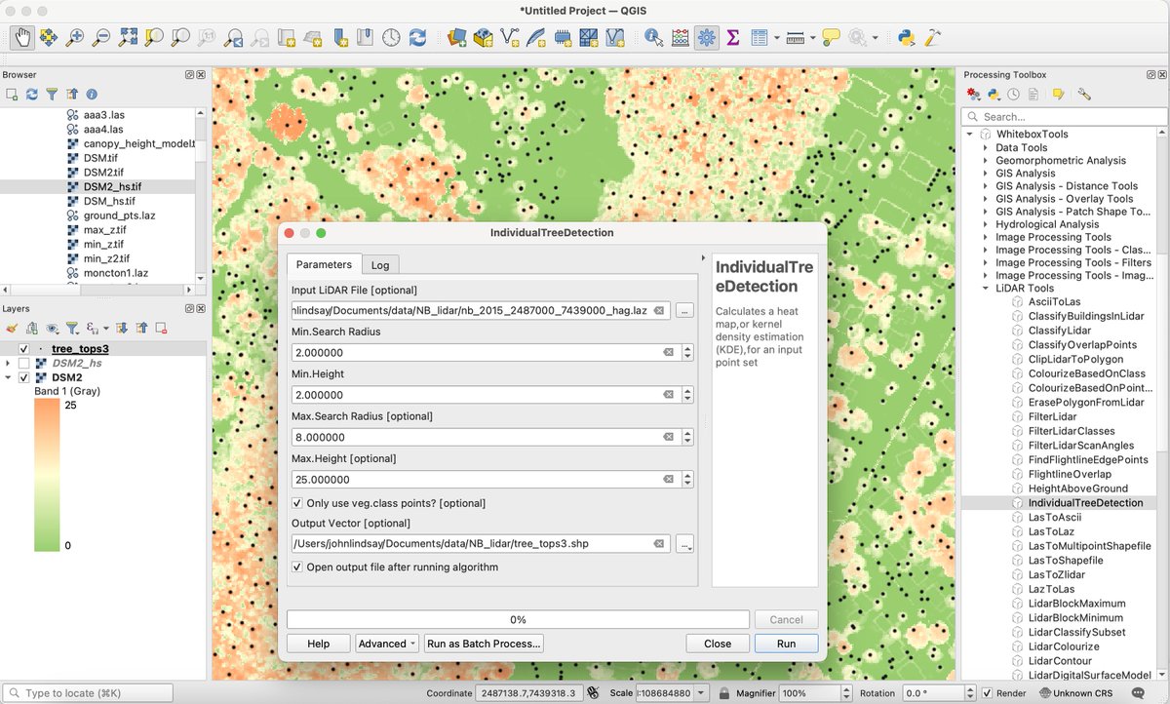
Task: Open the Python console
Action: pos(907,37)
